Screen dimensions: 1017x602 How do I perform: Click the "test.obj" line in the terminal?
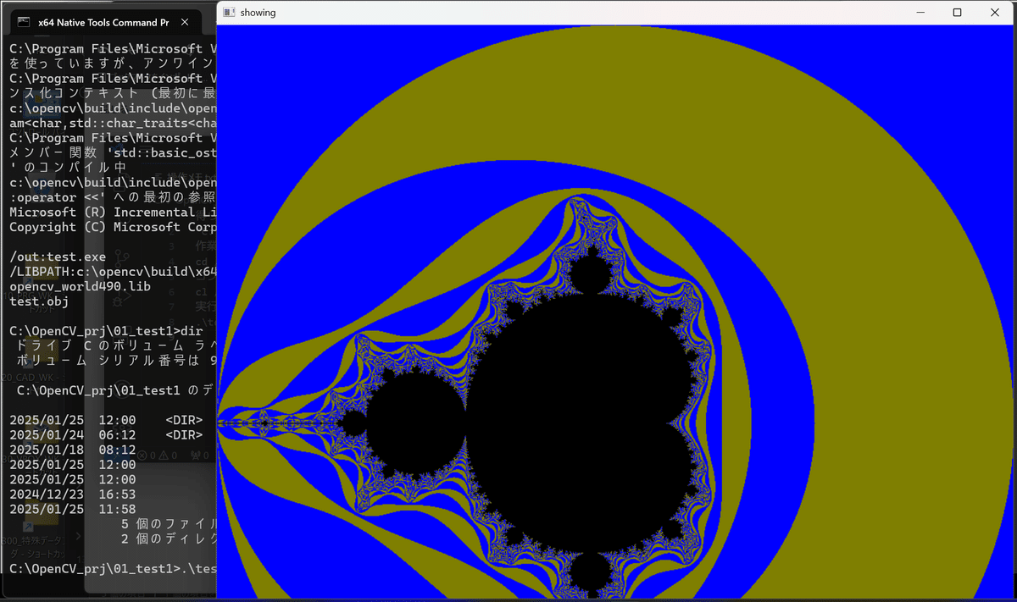[39, 301]
